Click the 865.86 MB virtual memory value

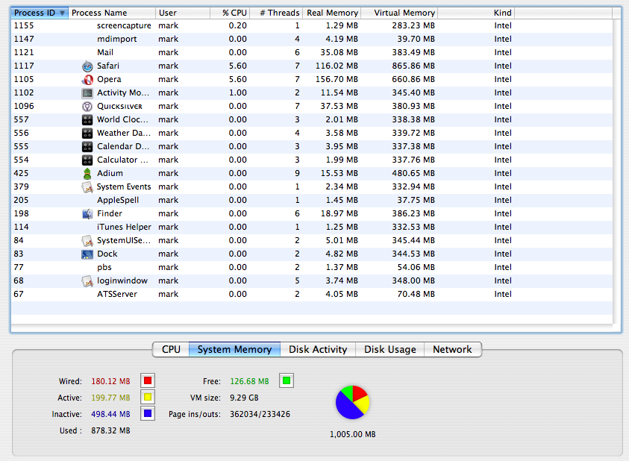tap(413, 66)
